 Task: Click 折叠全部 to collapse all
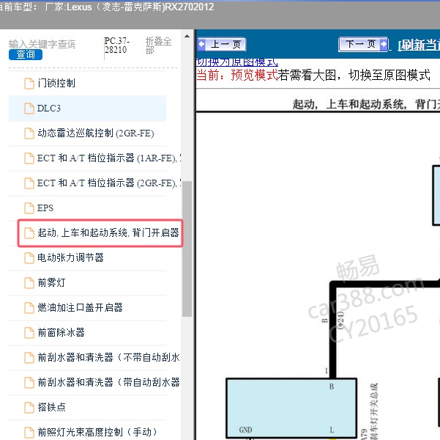click(x=158, y=45)
